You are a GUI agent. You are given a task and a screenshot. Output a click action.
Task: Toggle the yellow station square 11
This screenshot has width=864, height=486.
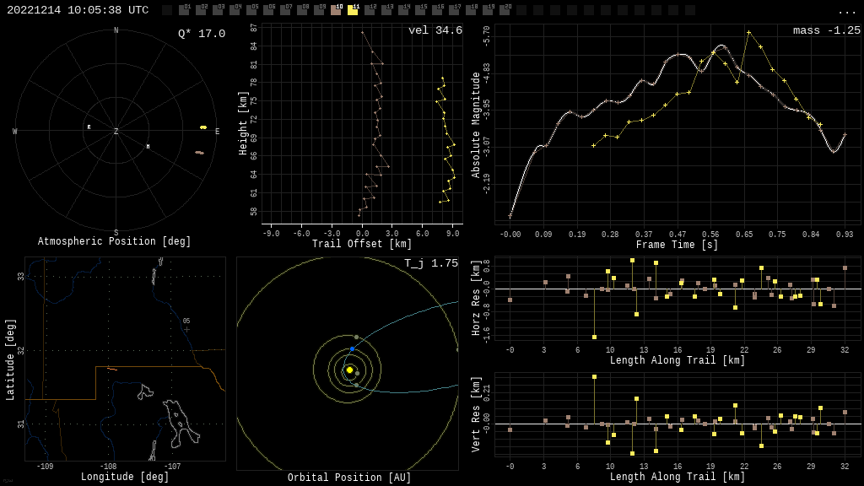pyautogui.click(x=353, y=10)
